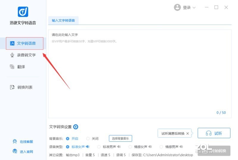Switch to the 输入文字转语音 tab
The width and height of the screenshot is (238, 160).
(63, 21)
